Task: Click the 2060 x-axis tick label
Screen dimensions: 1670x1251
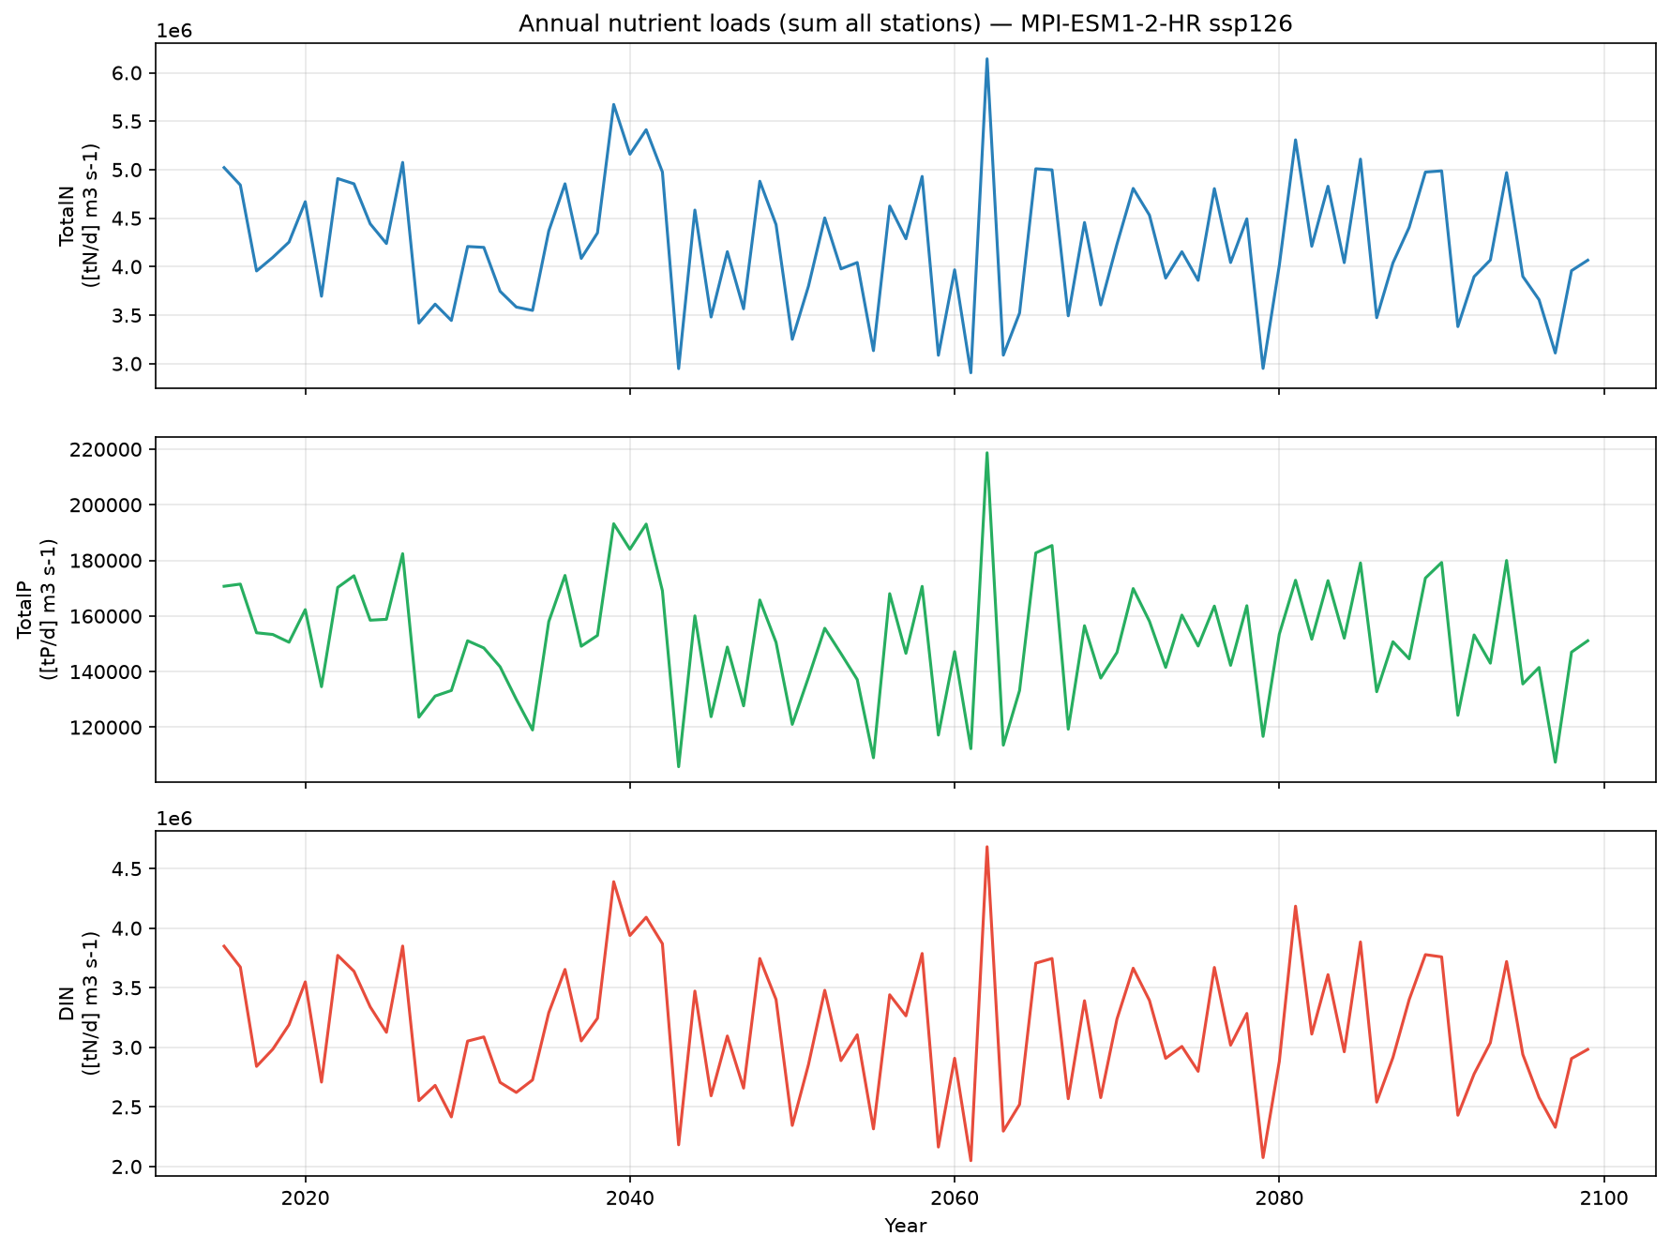Action: pyautogui.click(x=954, y=1198)
